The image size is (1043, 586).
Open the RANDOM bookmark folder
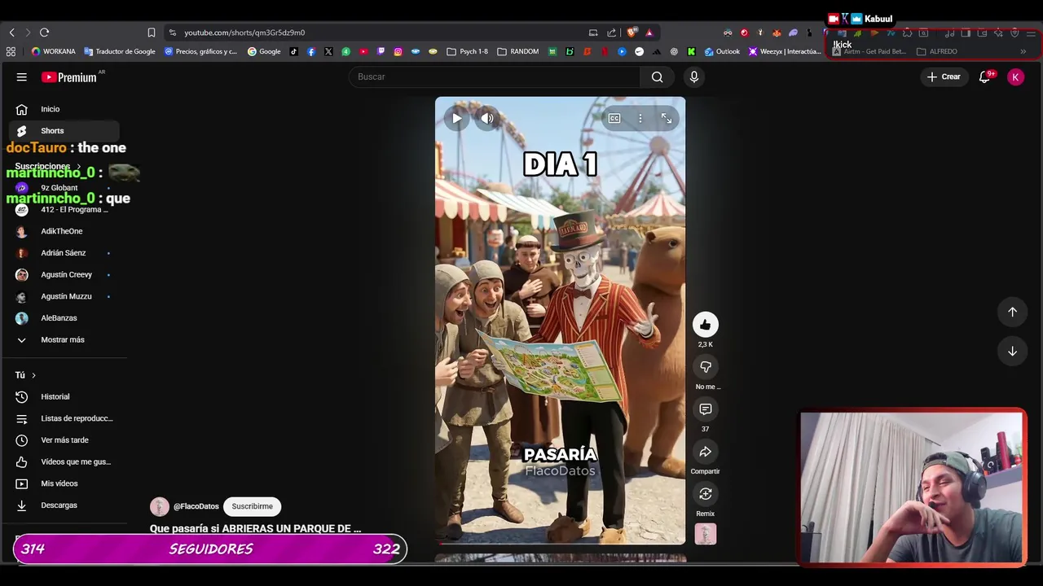(x=518, y=51)
